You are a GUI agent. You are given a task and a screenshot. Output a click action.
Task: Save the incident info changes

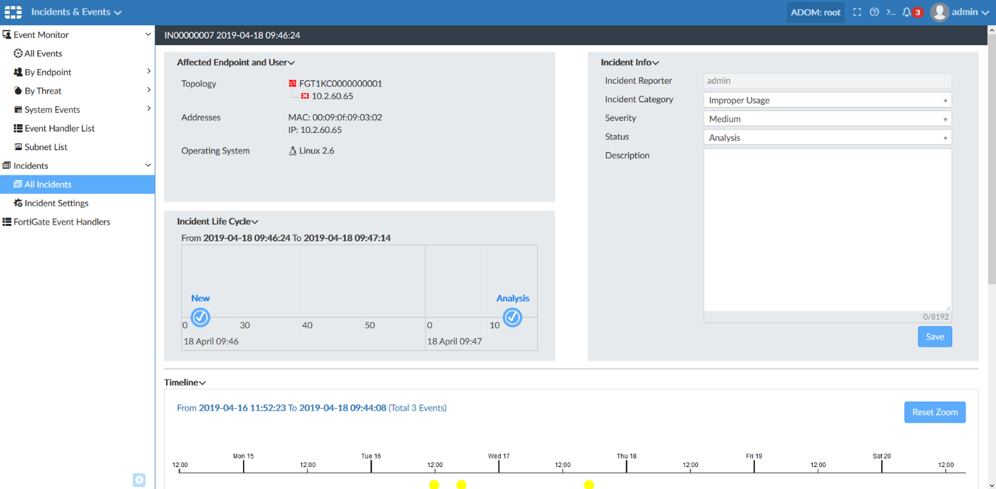point(935,337)
